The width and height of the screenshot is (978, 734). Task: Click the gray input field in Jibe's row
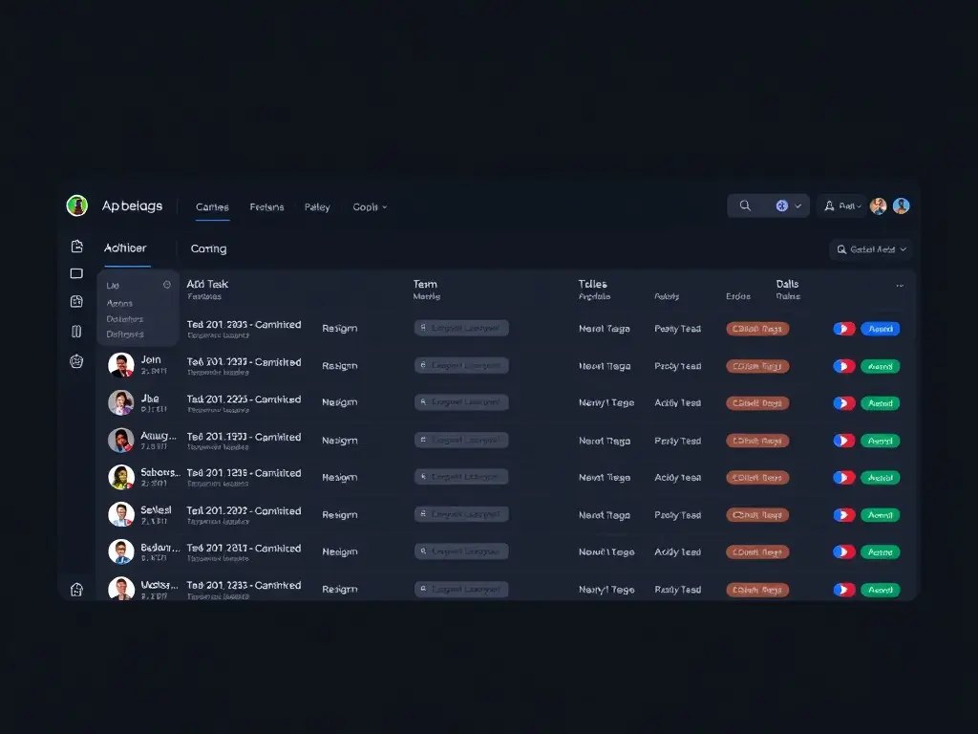coord(461,403)
